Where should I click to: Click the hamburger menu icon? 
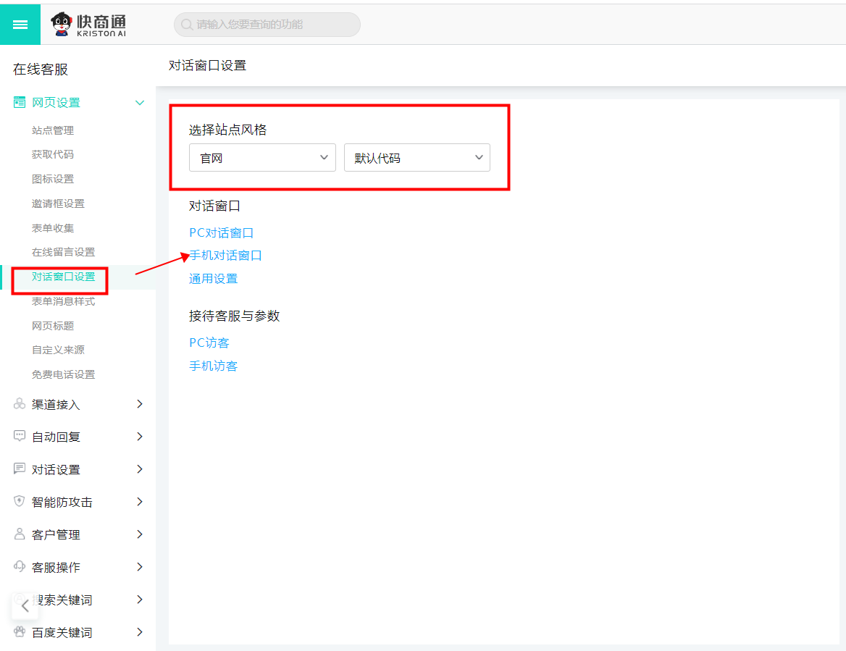coord(20,25)
